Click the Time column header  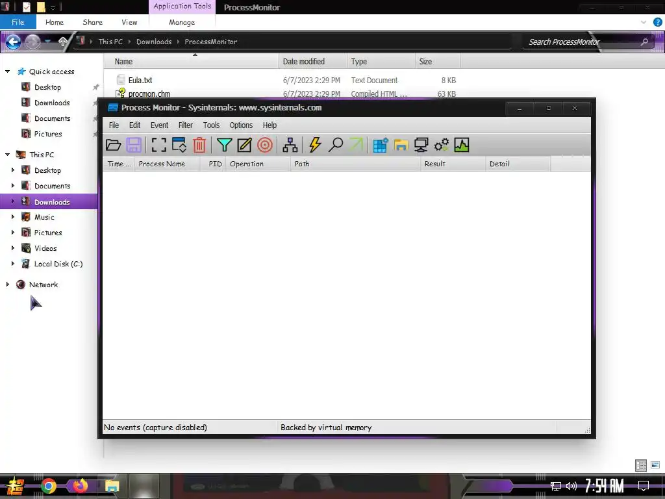(x=119, y=164)
